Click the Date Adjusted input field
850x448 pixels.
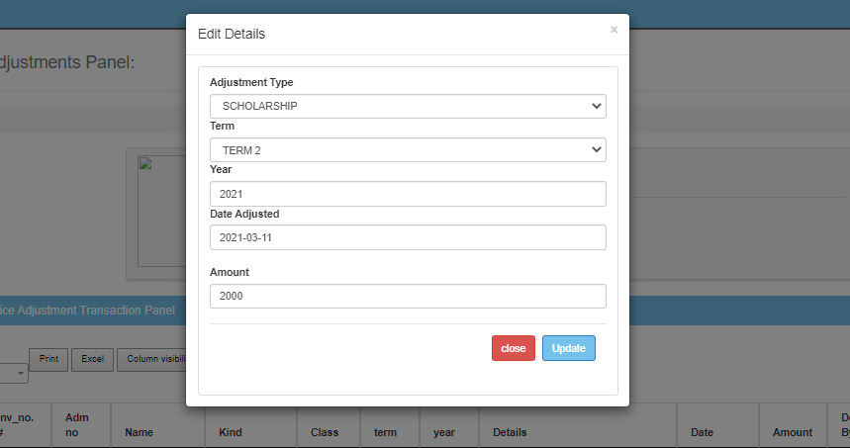pos(408,237)
